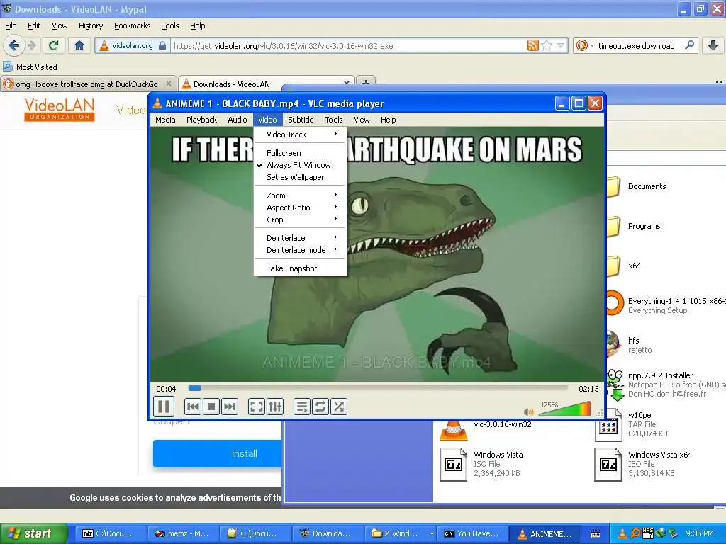Open the Documents folder
The width and height of the screenshot is (726, 544).
click(x=636, y=186)
